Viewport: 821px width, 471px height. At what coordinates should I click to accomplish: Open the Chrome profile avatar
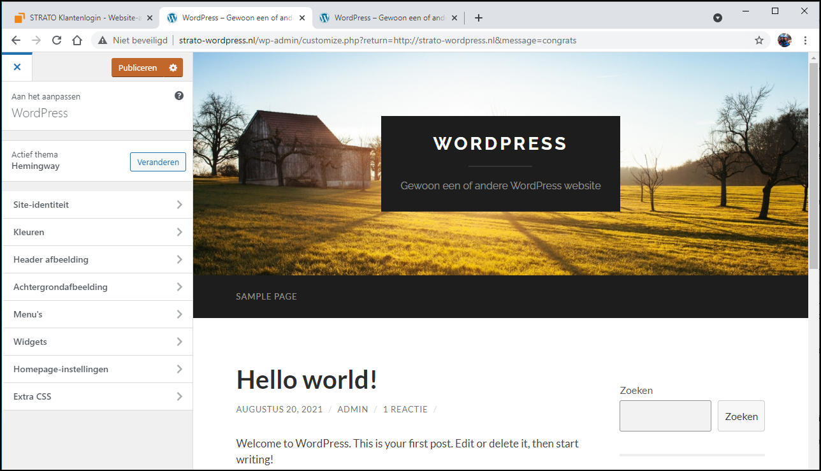click(785, 40)
